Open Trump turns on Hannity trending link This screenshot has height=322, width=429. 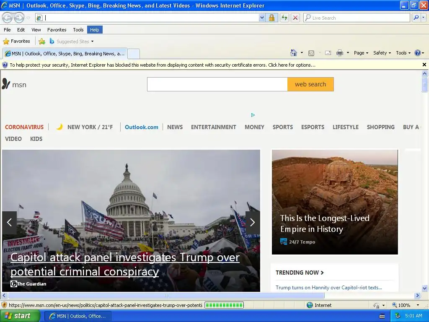[329, 288]
